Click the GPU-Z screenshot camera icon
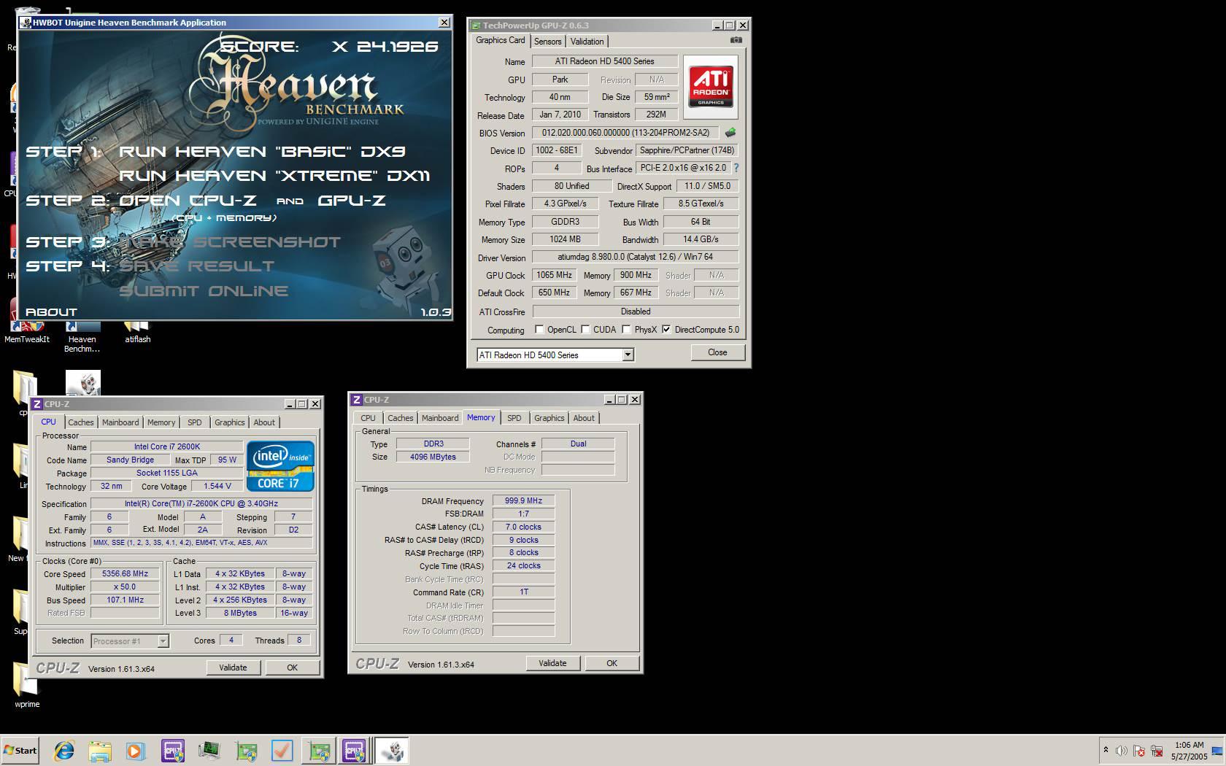Screen dimensions: 1226x766 [x=736, y=41]
